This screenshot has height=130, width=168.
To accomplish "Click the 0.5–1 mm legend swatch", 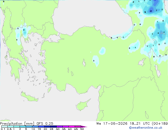I will [11, 127].
